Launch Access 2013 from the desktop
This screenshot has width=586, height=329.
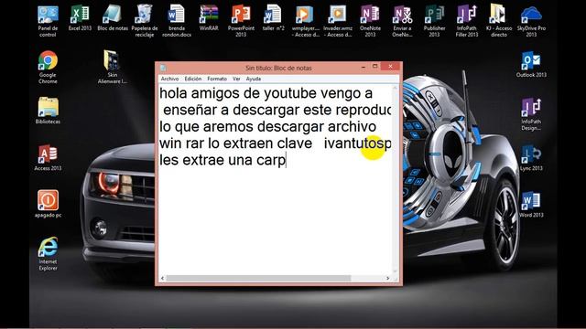[x=48, y=157]
